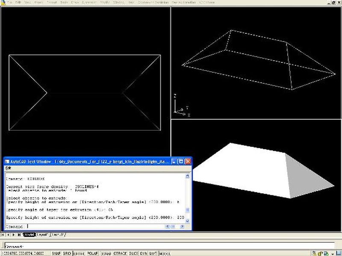Image resolution: width=342 pixels, height=256 pixels.
Task: Toggle OTRACK object snap tracking
Action: 121,253
